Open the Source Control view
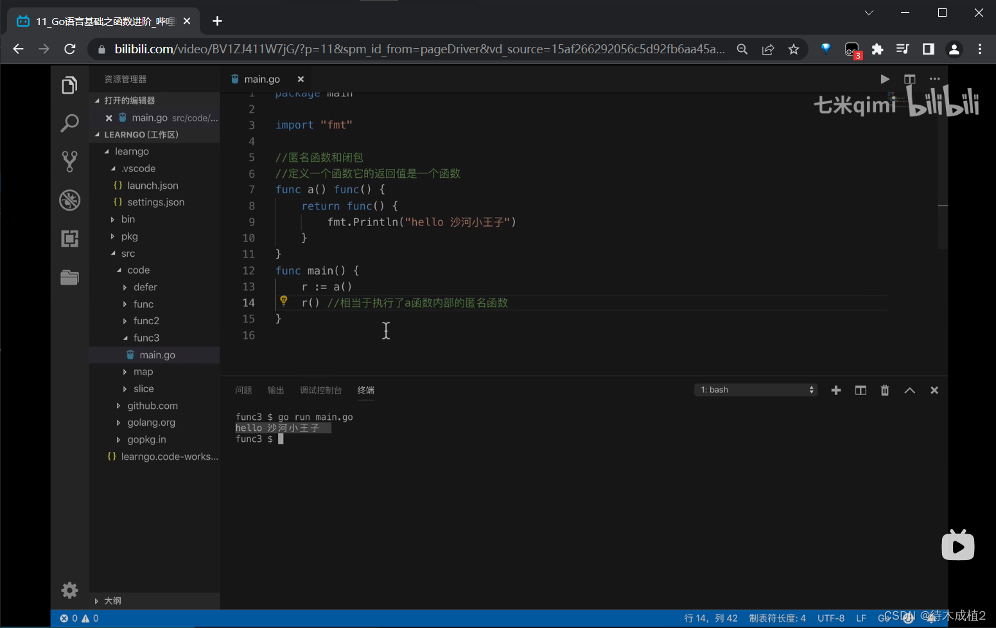Screen dimensions: 996x628 [x=69, y=161]
